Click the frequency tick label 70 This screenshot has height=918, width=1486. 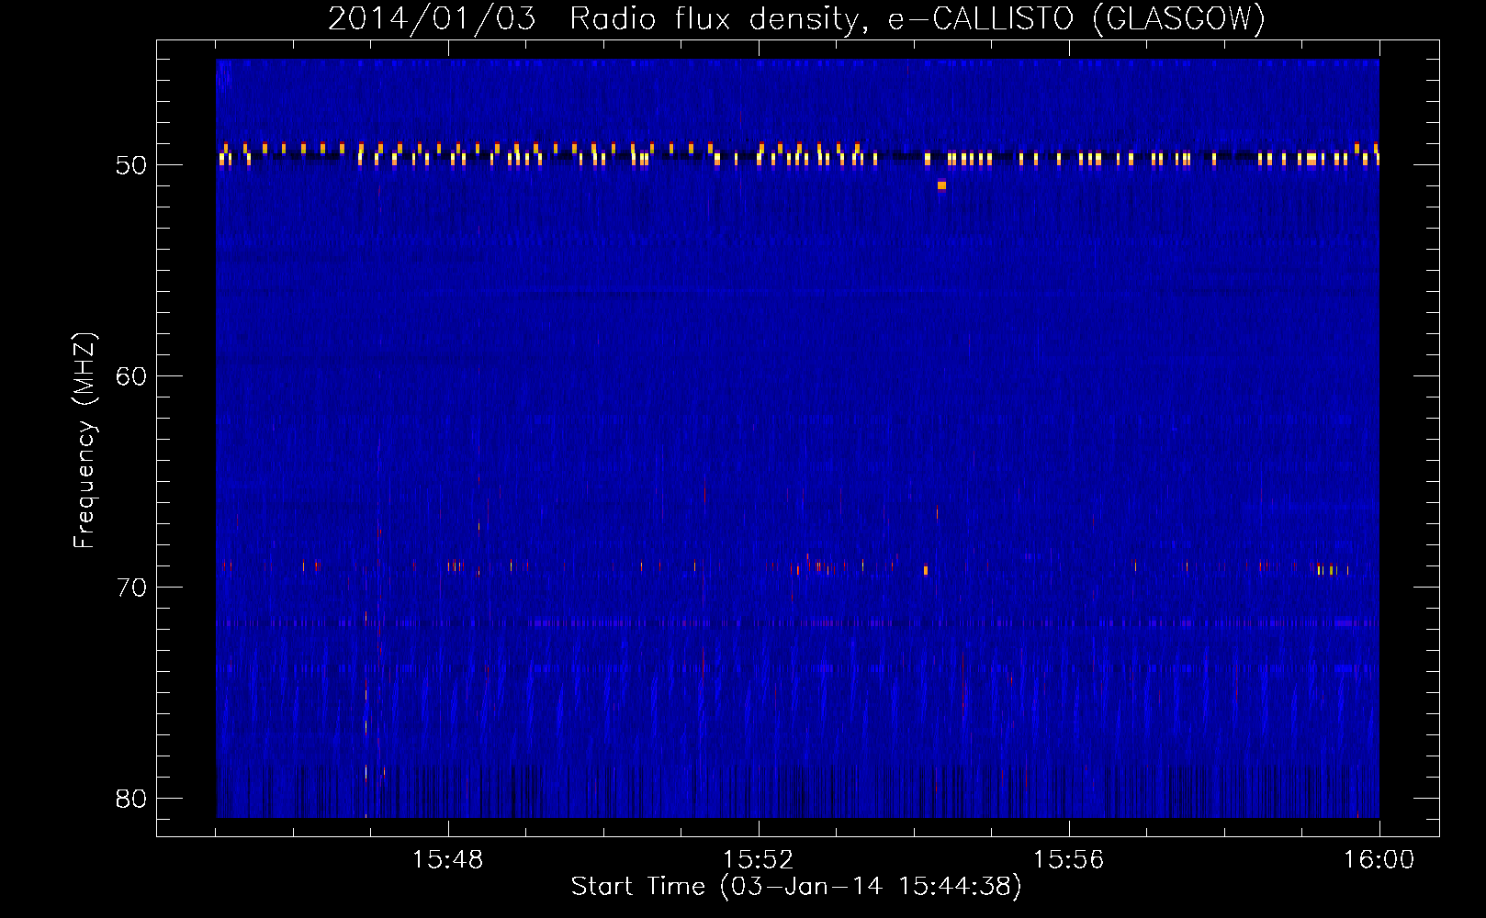pos(131,588)
